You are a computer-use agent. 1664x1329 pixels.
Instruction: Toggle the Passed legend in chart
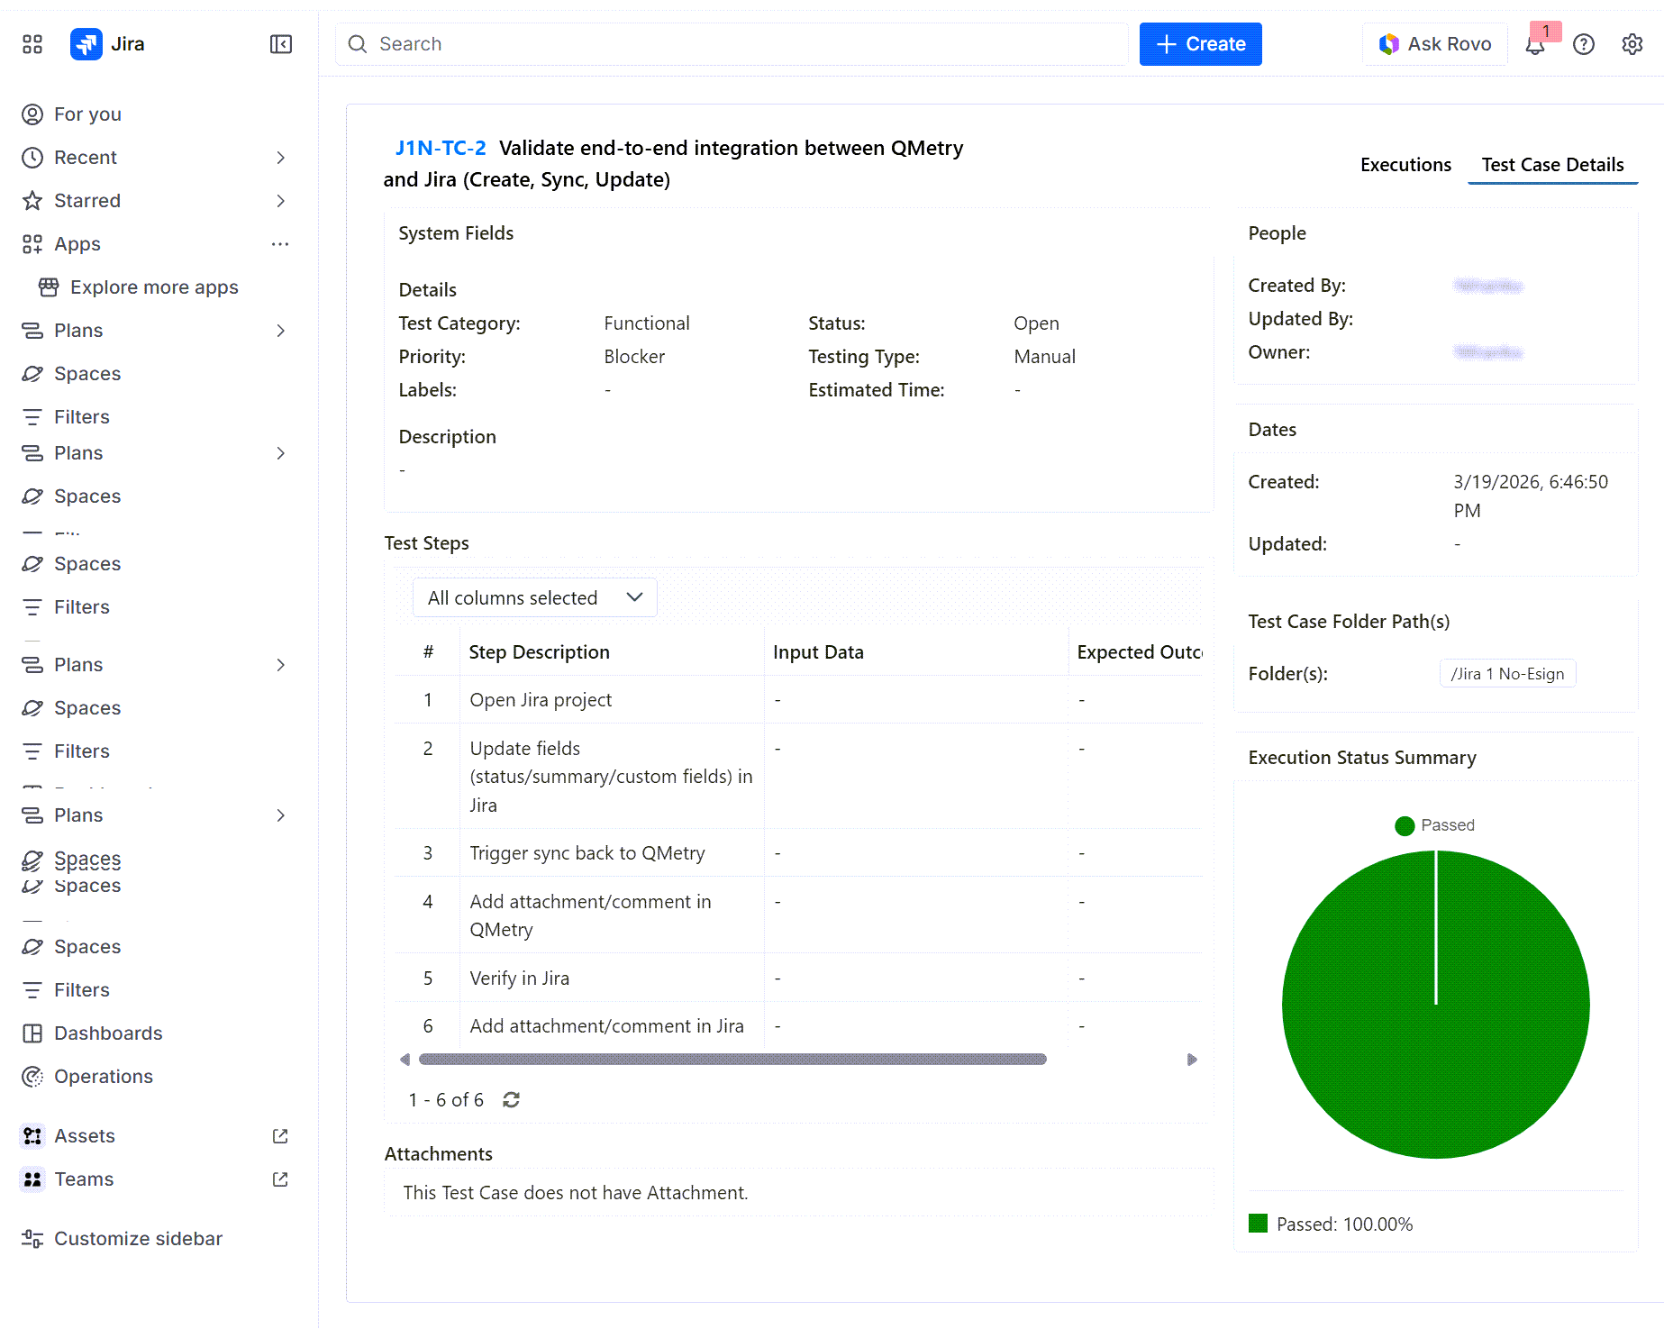coord(1435,825)
